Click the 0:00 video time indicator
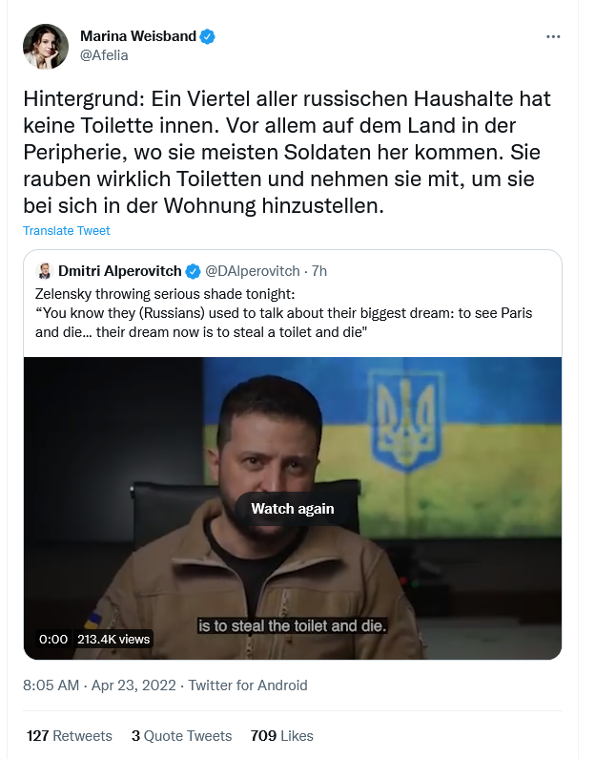 [x=53, y=640]
